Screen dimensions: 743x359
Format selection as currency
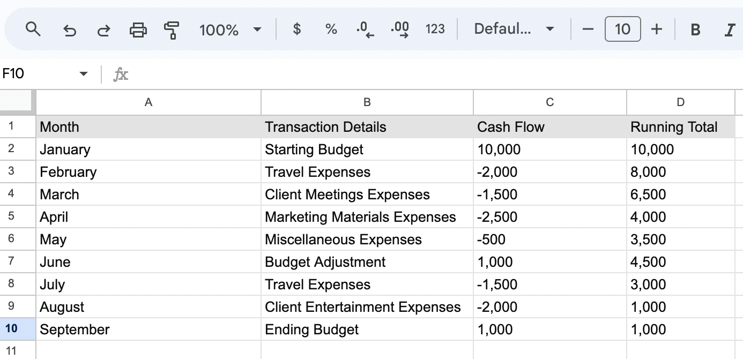(296, 29)
